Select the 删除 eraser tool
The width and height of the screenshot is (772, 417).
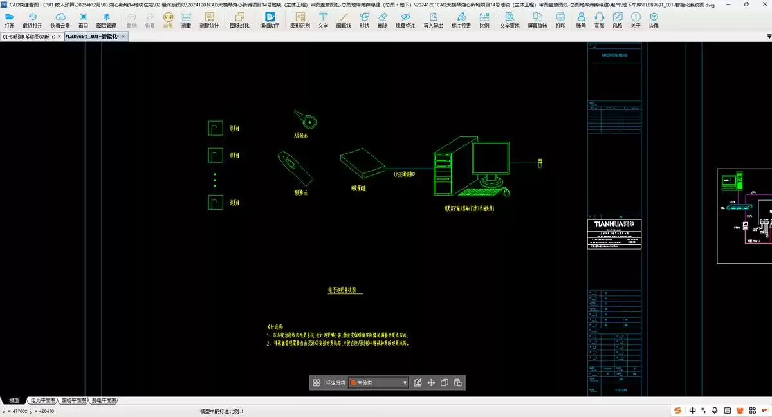pyautogui.click(x=382, y=20)
